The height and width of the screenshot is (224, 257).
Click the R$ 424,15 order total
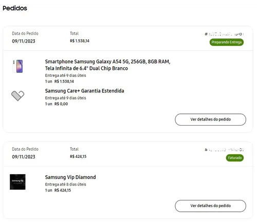point(78,156)
